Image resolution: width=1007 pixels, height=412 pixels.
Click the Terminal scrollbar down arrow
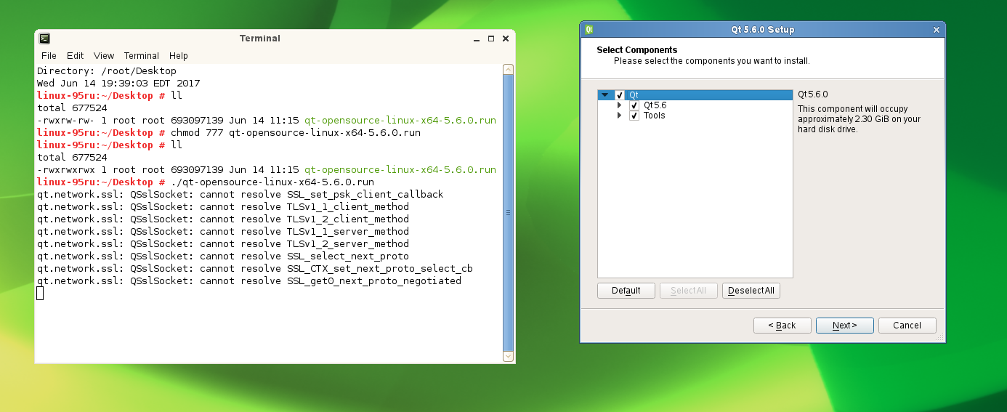tap(508, 357)
